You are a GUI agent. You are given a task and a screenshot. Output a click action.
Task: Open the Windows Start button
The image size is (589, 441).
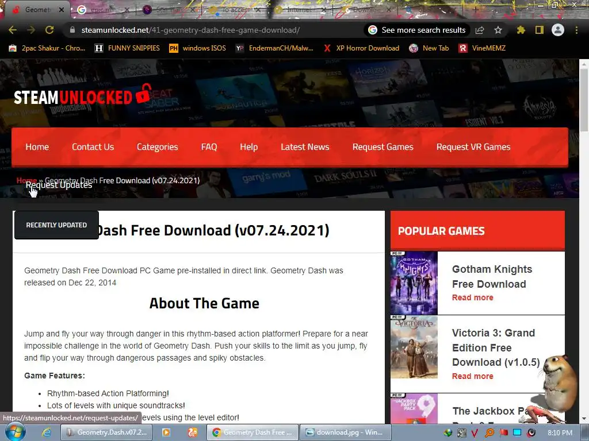click(15, 432)
